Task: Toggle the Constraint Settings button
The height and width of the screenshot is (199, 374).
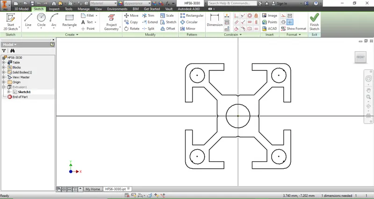Action: coord(227,29)
